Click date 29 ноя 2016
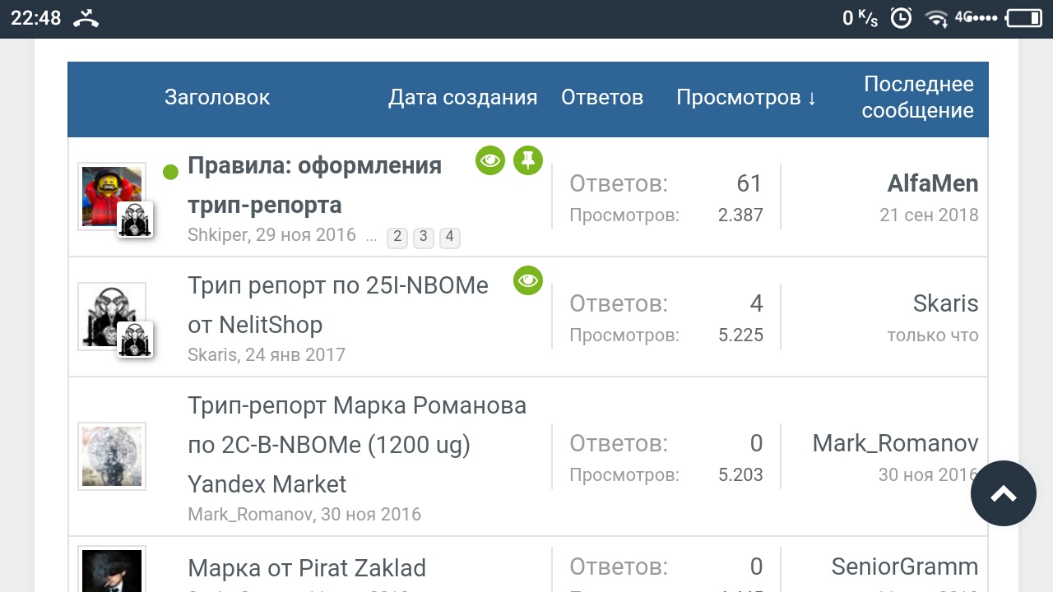 306,235
